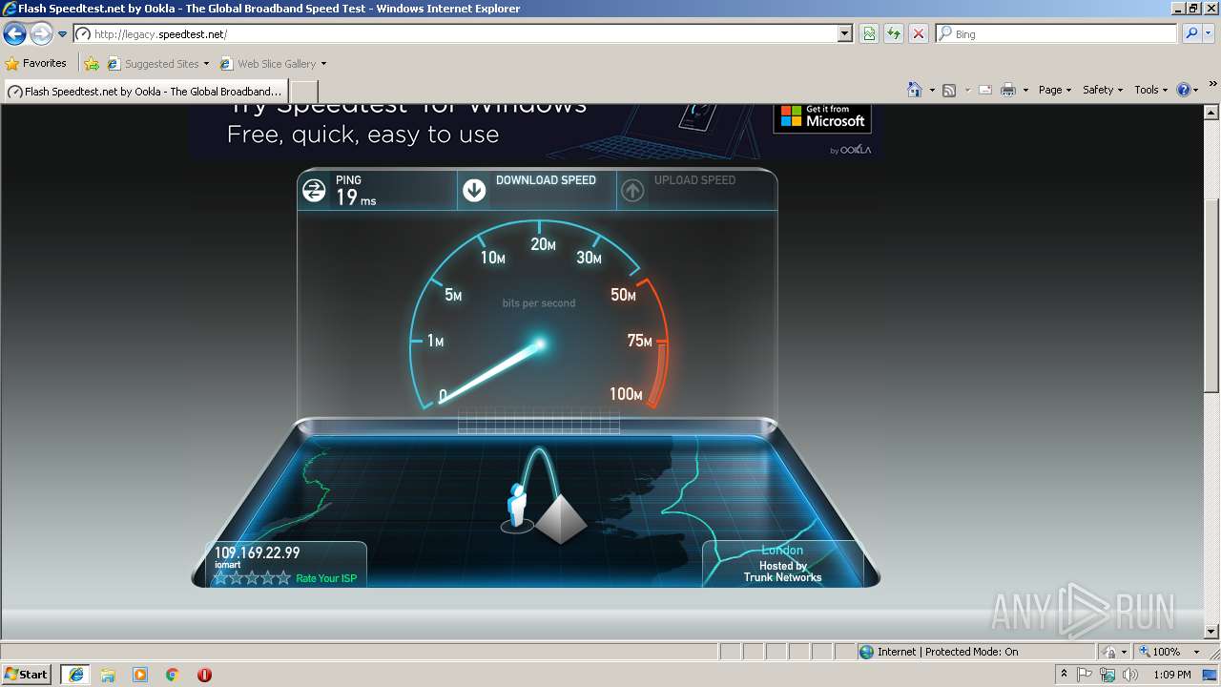Open the Tools menu

1150,90
